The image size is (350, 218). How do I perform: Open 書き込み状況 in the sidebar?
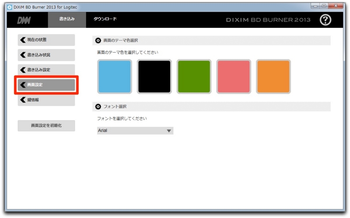pos(46,55)
